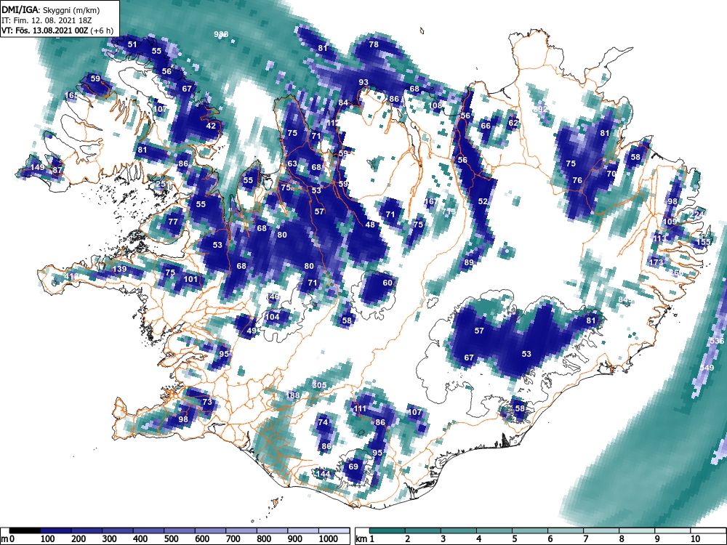Click the visibility value '77' on the map
Screen dimensions: 727x545
click(173, 222)
